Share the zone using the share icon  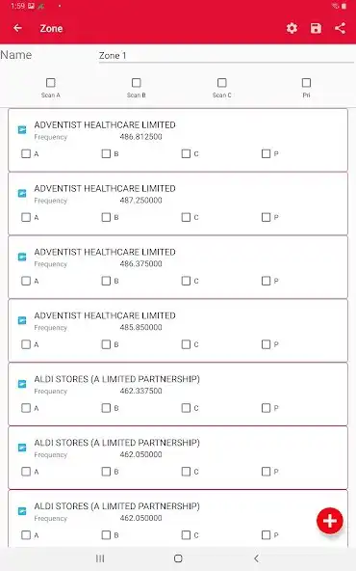[340, 28]
